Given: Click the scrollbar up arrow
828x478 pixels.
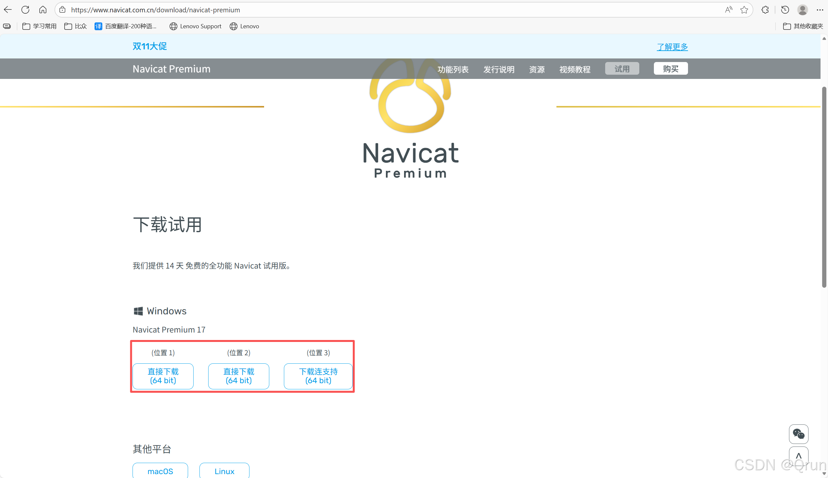Looking at the screenshot, I should [x=824, y=38].
